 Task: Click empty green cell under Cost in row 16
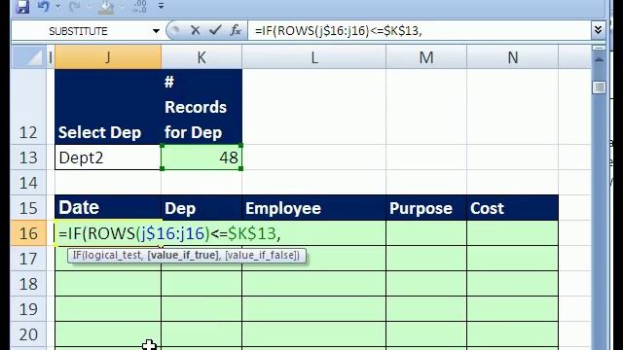513,233
